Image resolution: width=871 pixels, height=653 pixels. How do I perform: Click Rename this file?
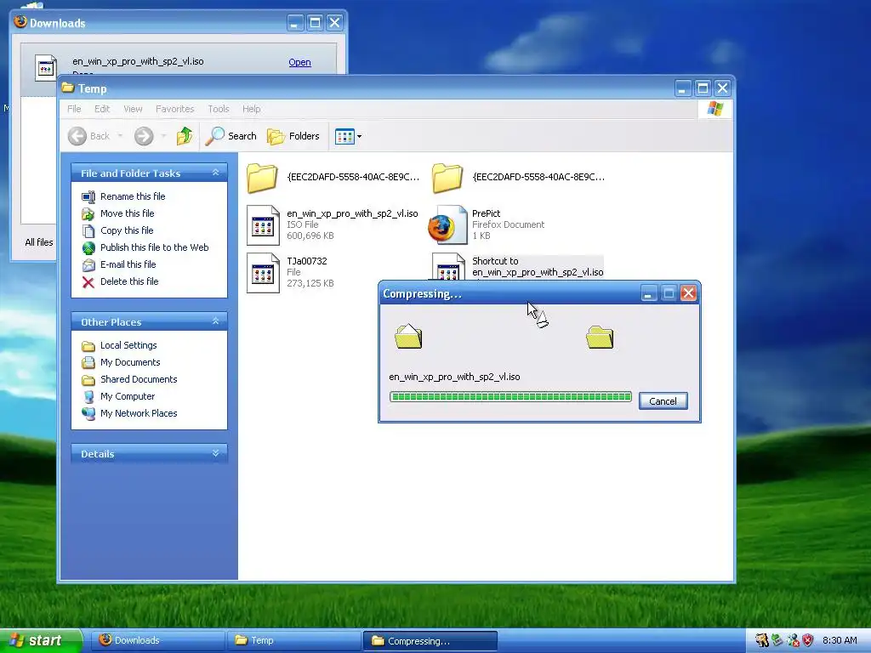(x=133, y=196)
